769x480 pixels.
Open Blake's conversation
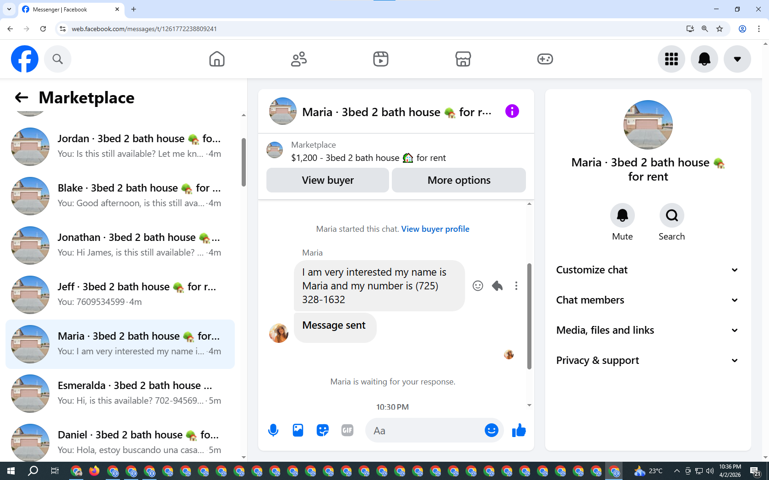(x=120, y=196)
